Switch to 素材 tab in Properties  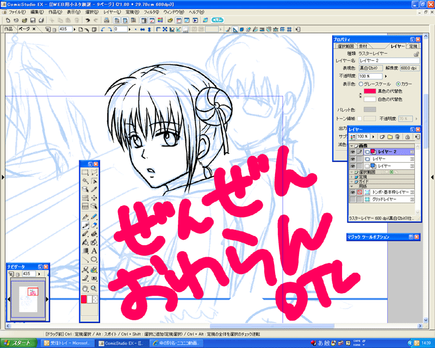(363, 46)
